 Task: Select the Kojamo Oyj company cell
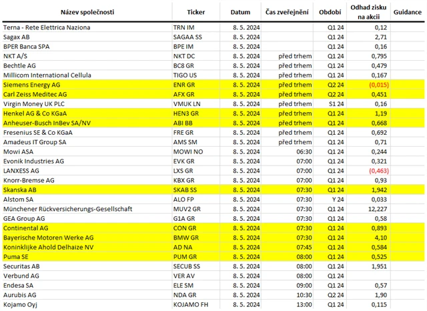[x=85, y=304]
